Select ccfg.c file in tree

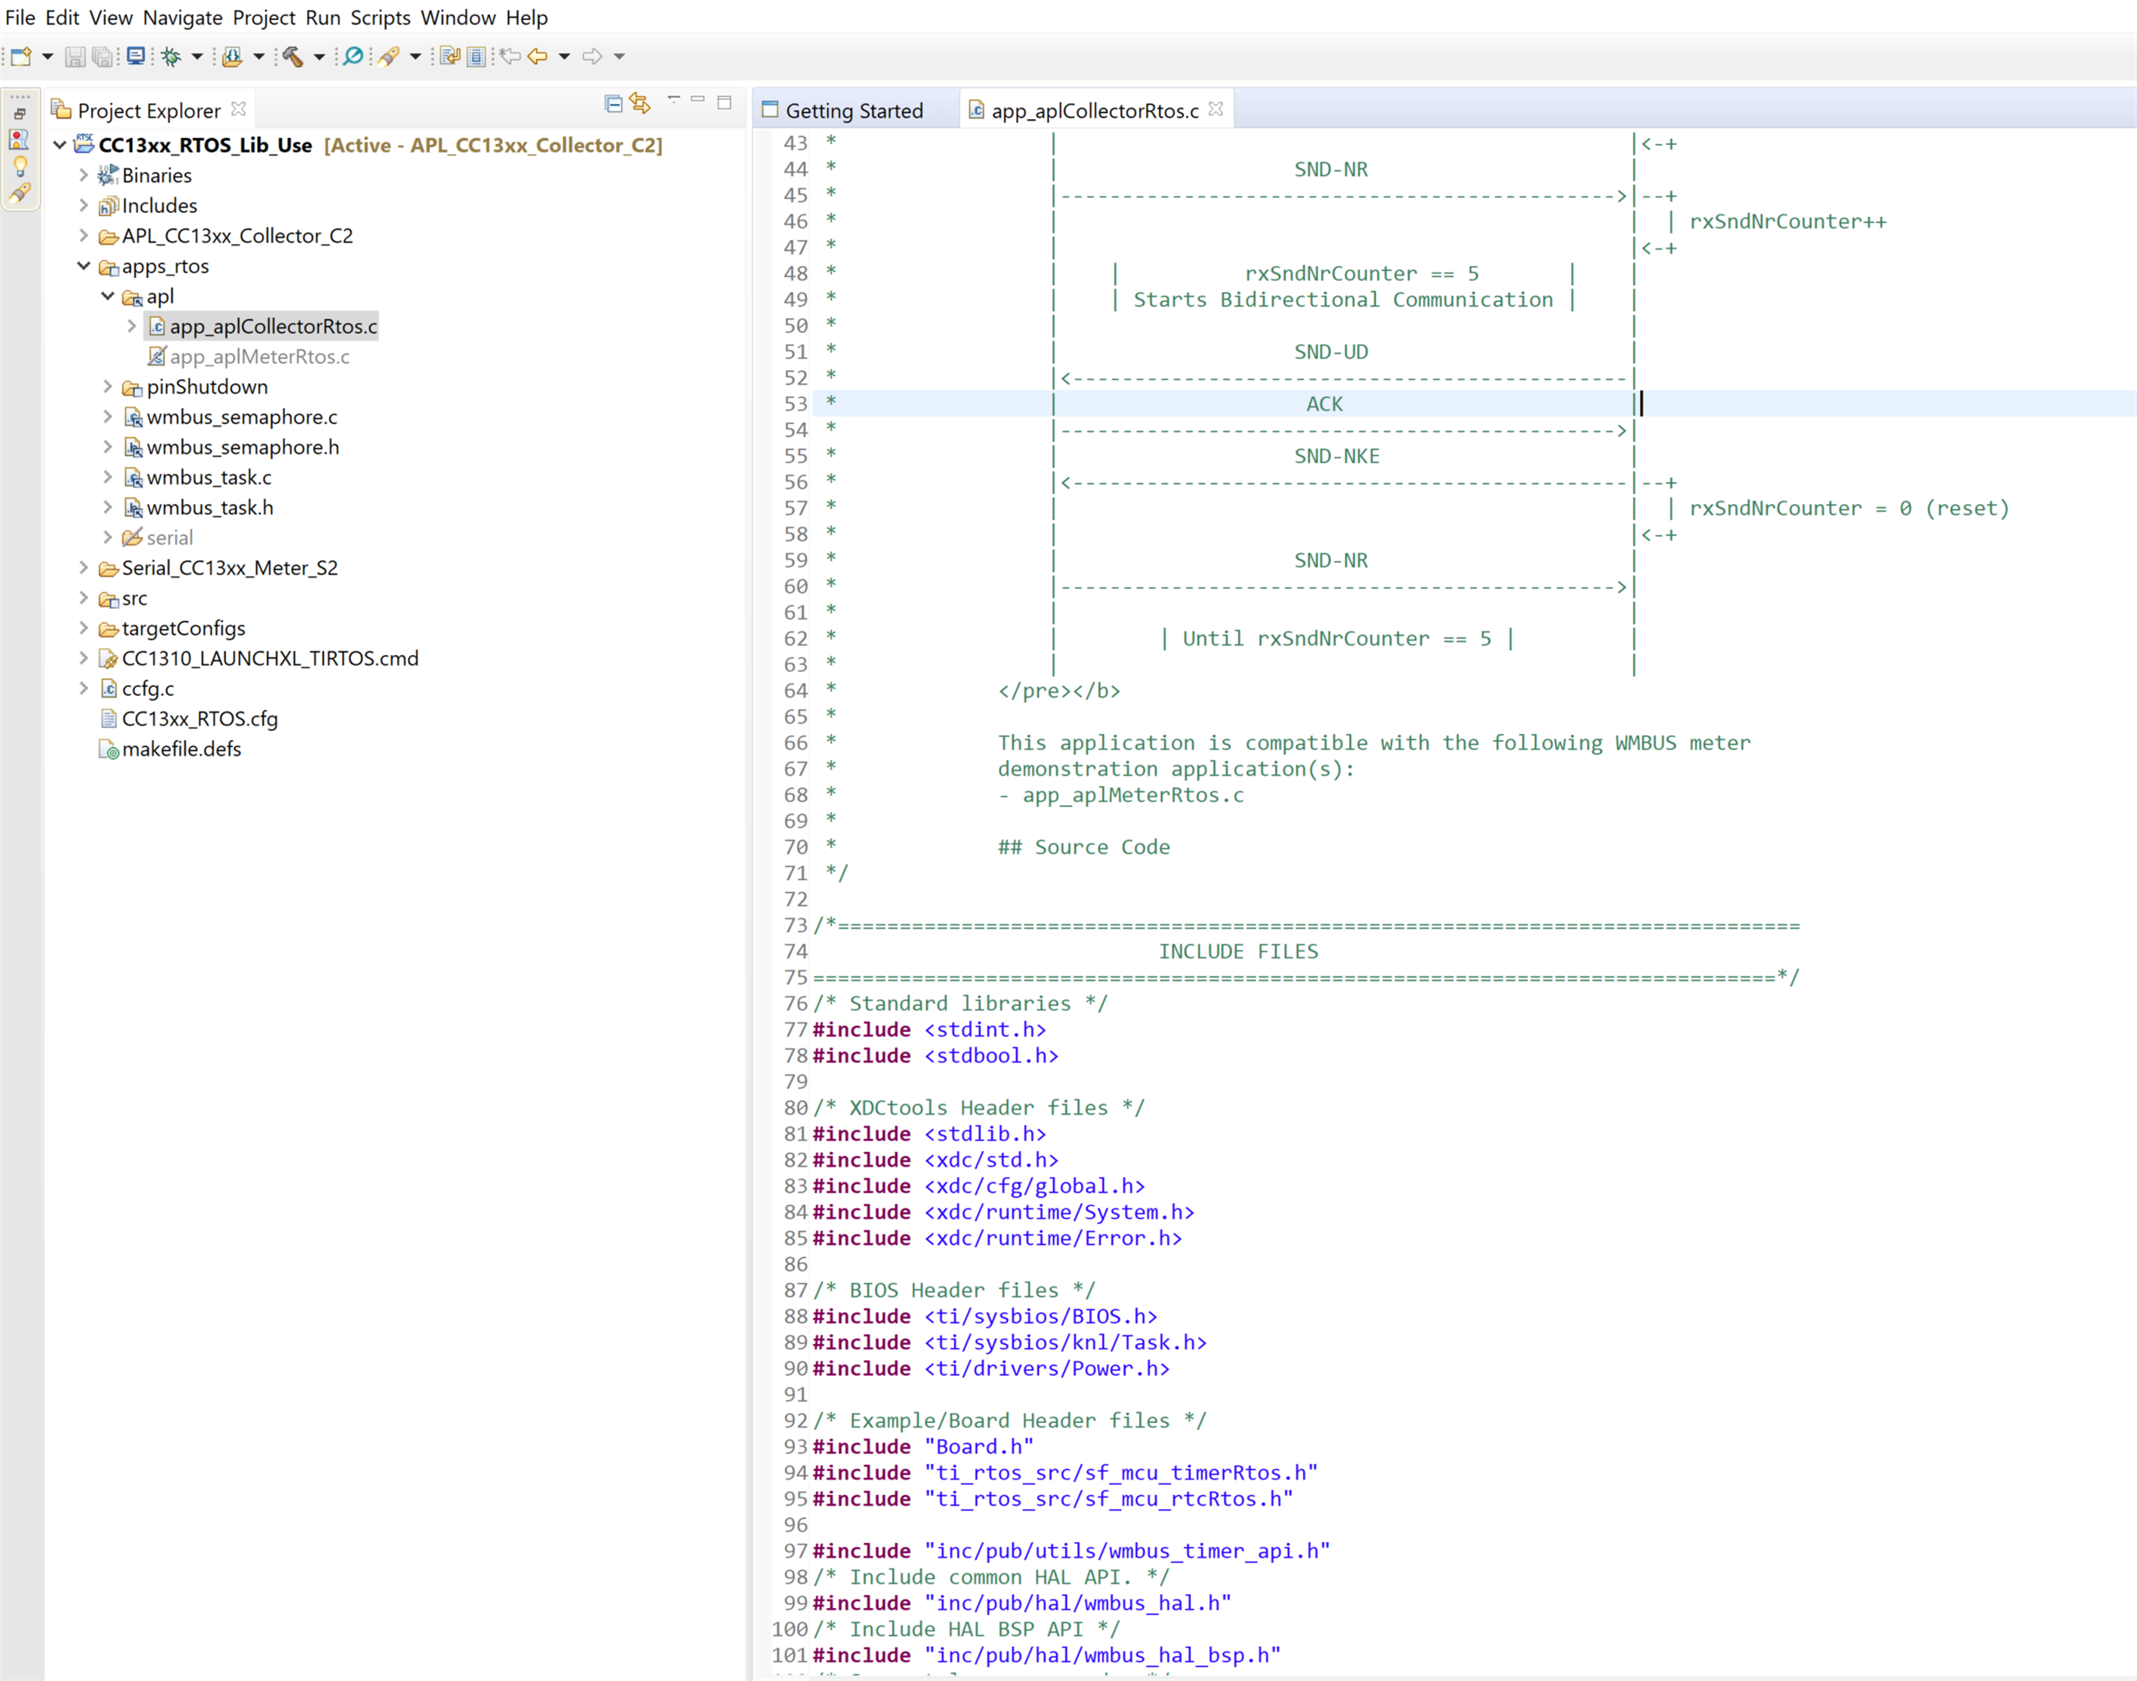tap(148, 689)
